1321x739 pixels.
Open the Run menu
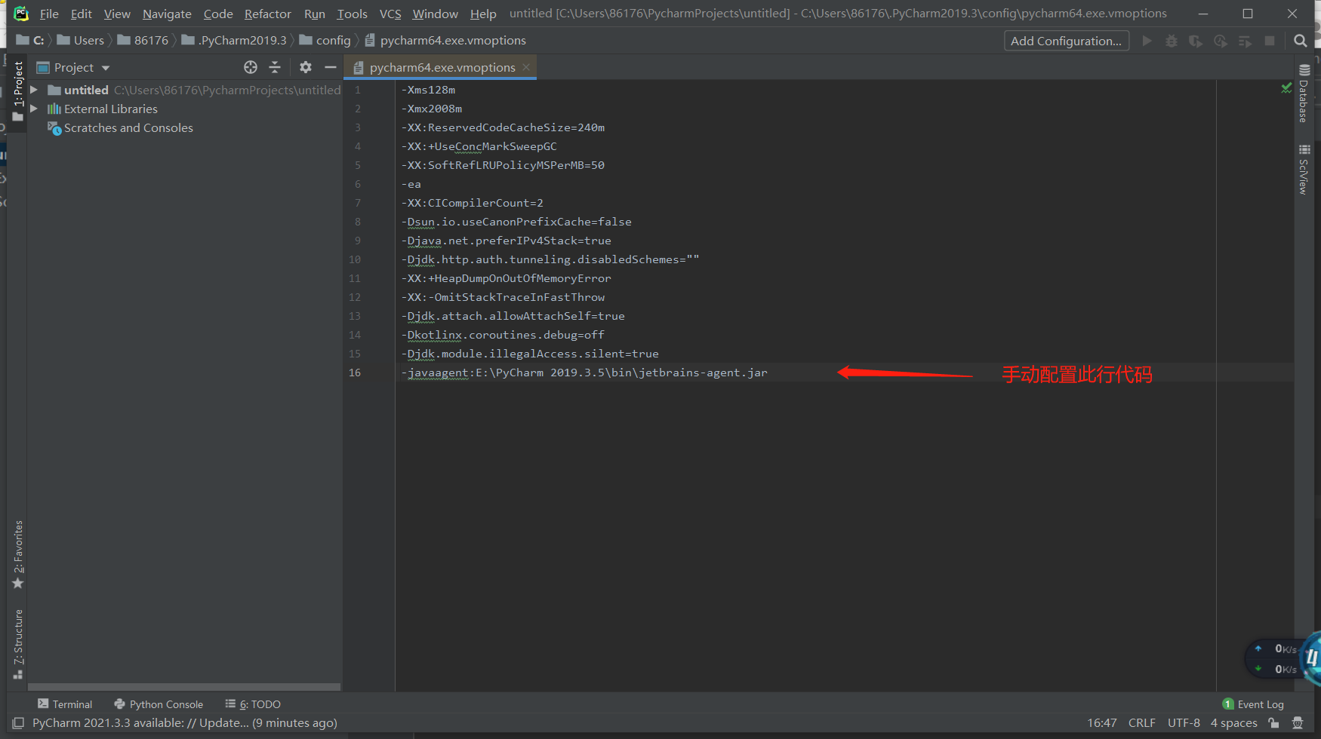[314, 14]
